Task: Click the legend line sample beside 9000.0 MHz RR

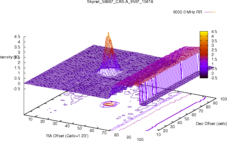Action: click(211, 12)
